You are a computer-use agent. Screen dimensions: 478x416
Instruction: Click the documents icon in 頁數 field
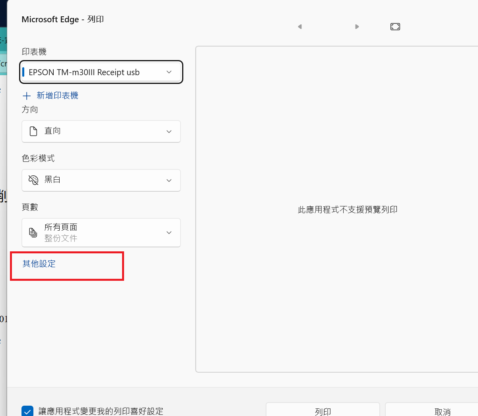tap(33, 233)
